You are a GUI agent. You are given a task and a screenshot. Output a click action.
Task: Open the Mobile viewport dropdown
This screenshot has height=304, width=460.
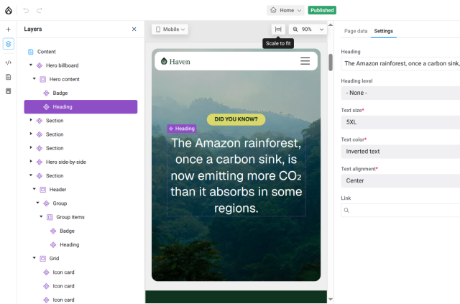pos(170,29)
